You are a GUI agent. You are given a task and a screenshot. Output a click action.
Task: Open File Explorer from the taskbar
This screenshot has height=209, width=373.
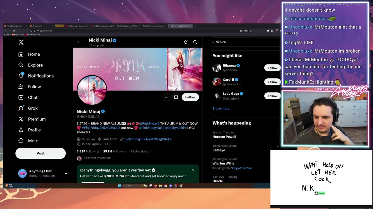[160, 186]
